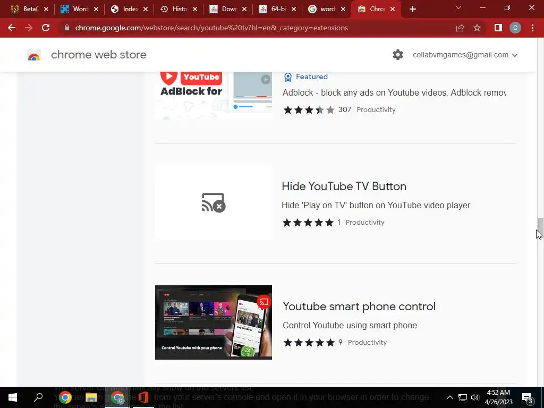Click the 307 ratings star row

tap(309, 110)
